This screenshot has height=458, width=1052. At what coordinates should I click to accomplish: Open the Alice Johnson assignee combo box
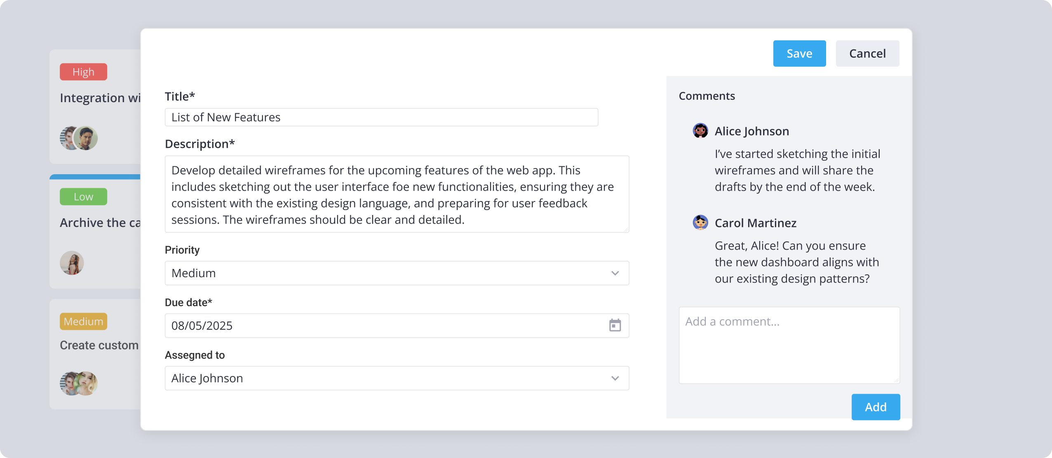(397, 378)
